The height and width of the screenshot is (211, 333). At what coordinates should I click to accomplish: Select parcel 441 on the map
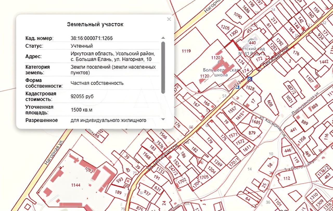coord(293,130)
